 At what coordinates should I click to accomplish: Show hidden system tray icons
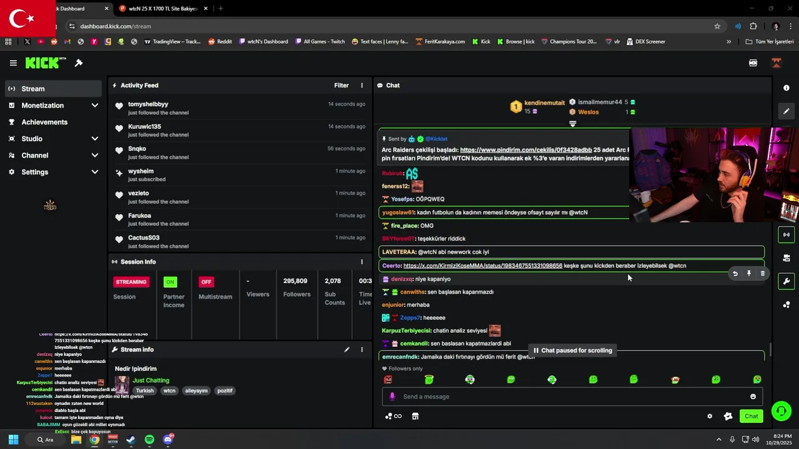(x=718, y=440)
